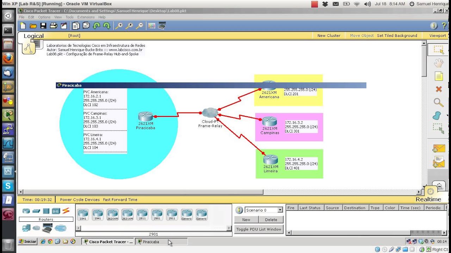Redo using the green redo arrow
The width and height of the screenshot is (451, 253).
click(107, 26)
